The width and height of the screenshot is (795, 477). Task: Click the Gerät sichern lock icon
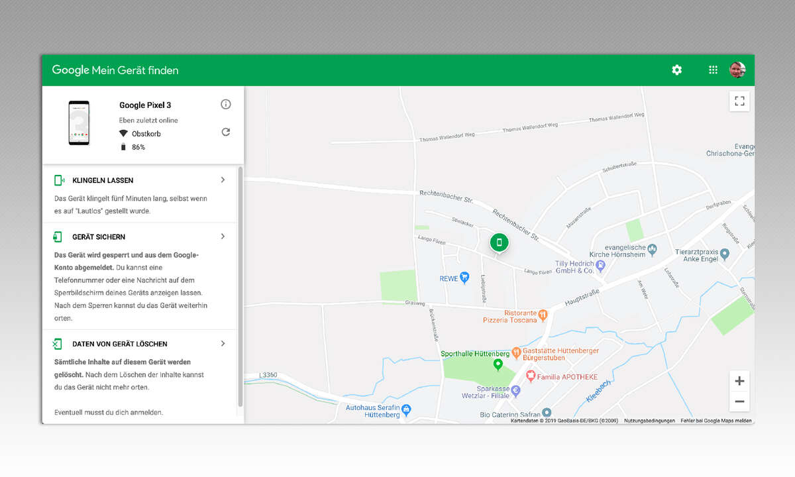pyautogui.click(x=58, y=237)
